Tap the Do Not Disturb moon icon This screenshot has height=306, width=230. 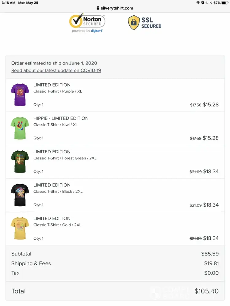(207, 3)
